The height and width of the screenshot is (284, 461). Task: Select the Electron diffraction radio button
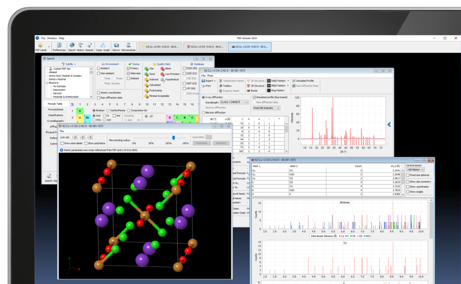[x=203, y=113]
